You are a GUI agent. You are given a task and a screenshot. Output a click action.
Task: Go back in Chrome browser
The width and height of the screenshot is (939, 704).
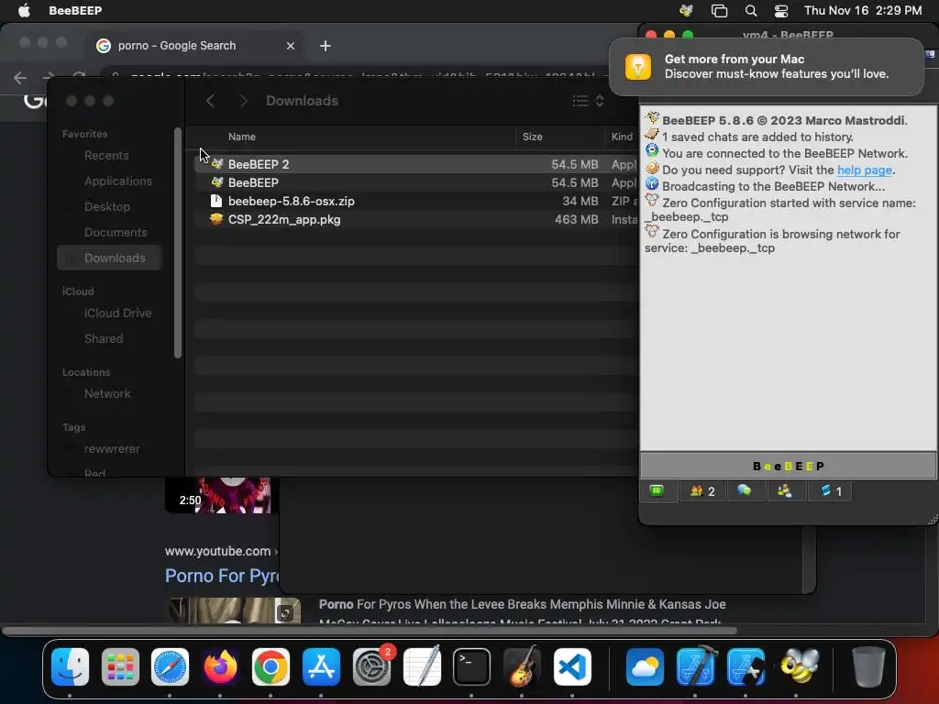20,77
